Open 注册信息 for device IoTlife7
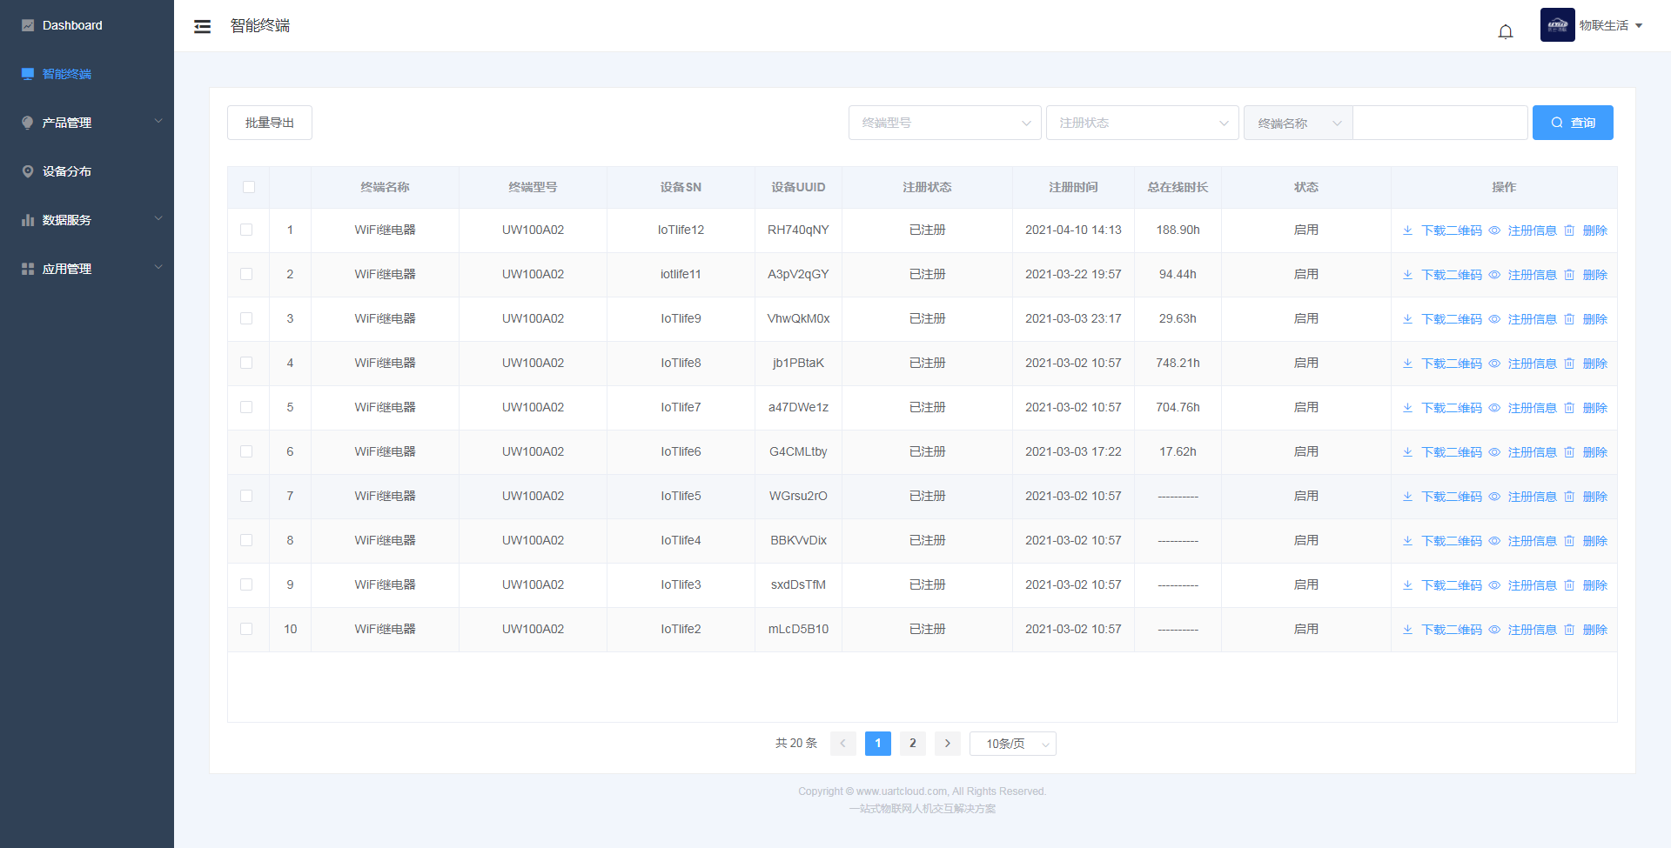The image size is (1671, 848). coord(1532,408)
